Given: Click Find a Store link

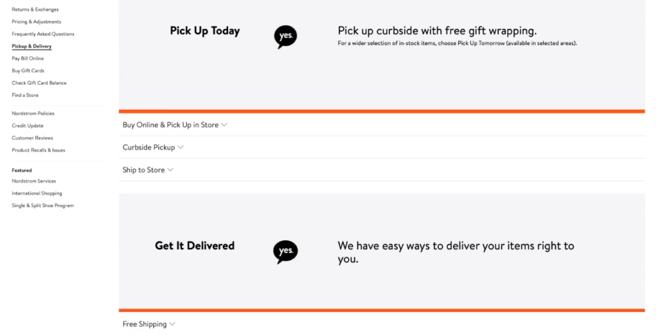Looking at the screenshot, I should coord(25,95).
